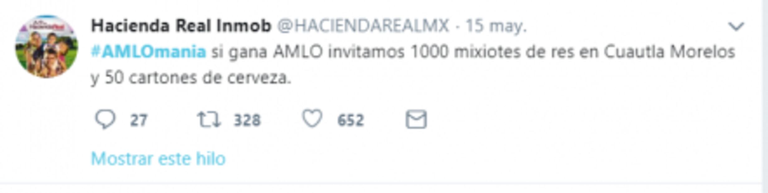Click the second line mentioning cartones de cerveza
Image resolution: width=768 pixels, height=193 pixels.
(x=191, y=78)
